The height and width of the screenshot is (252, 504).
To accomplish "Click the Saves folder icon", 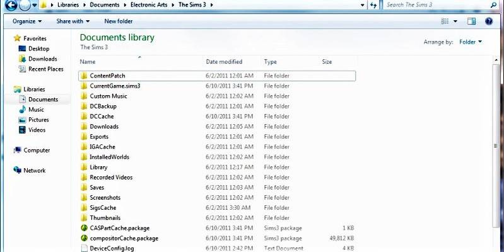I will pos(84,188).
